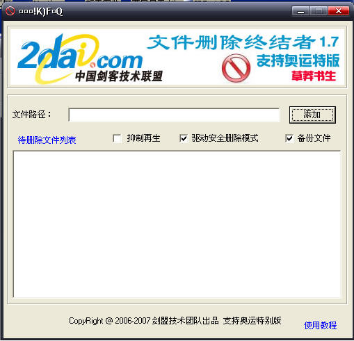Image resolution: width=354 pixels, height=341 pixels.
Task: Enable the 抑制再生 checkbox
Action: 117,139
